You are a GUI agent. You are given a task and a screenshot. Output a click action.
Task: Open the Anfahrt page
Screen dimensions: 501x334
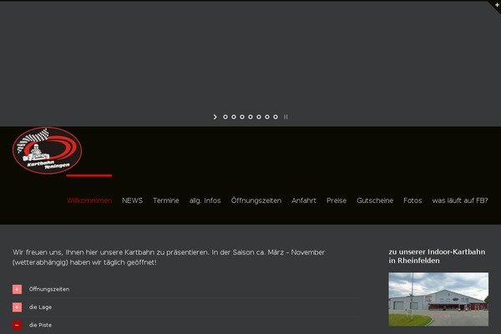(x=304, y=200)
